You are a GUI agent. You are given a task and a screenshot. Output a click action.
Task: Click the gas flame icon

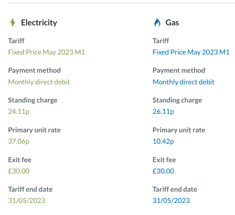pyautogui.click(x=157, y=23)
